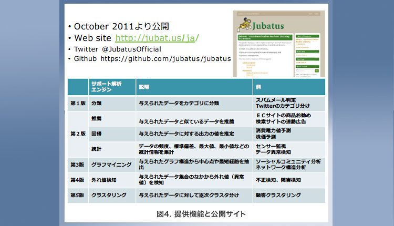Click '消費電力値予測' example cell
Image resolution: width=394 pixels, height=226 pixels.
(289, 134)
